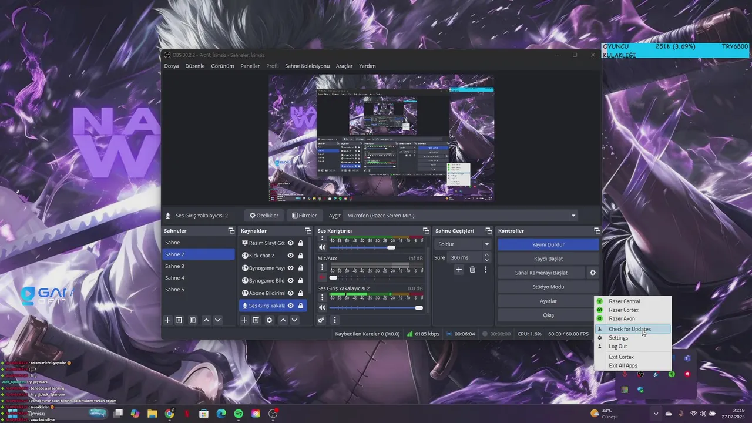Mute Ses Giriş Yakalayıcısı 2 speaker
The height and width of the screenshot is (423, 752).
(322, 307)
